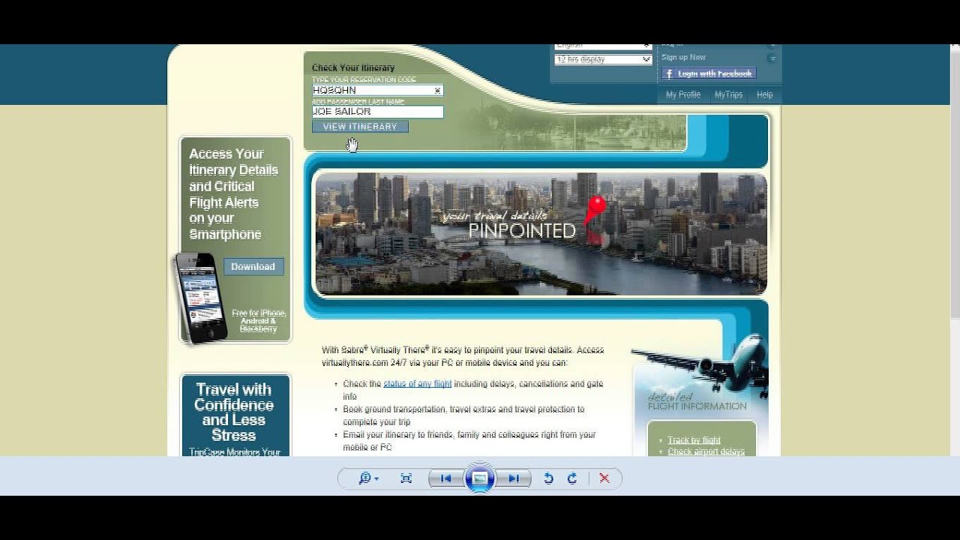Open the Help tab
The image size is (960, 540).
[765, 94]
